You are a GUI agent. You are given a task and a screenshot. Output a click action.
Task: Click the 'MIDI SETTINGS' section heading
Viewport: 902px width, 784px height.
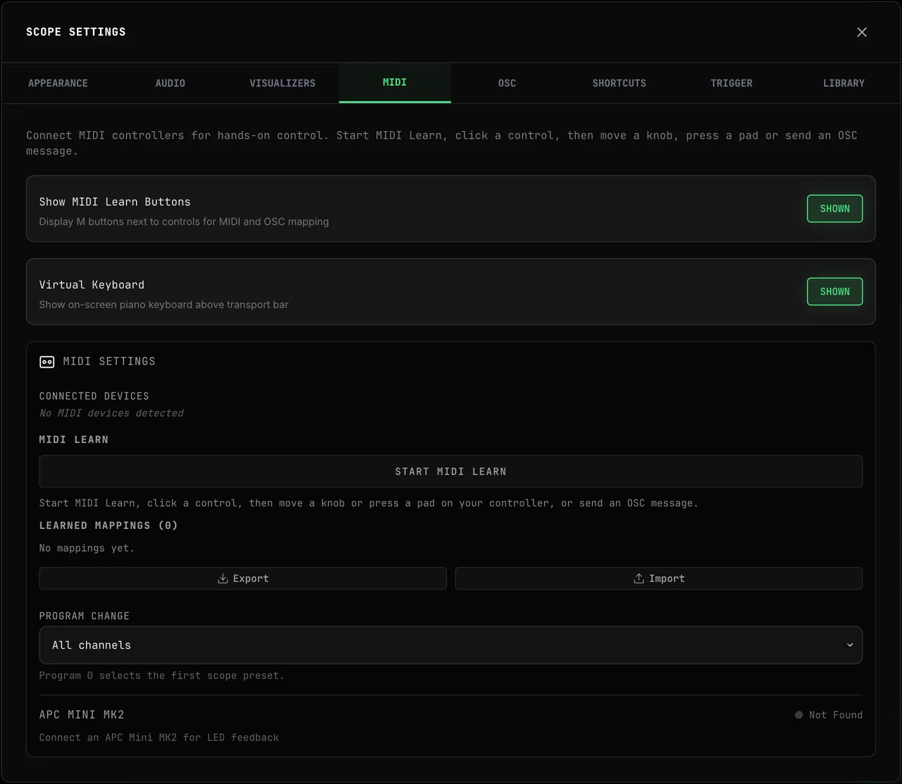[x=109, y=361]
